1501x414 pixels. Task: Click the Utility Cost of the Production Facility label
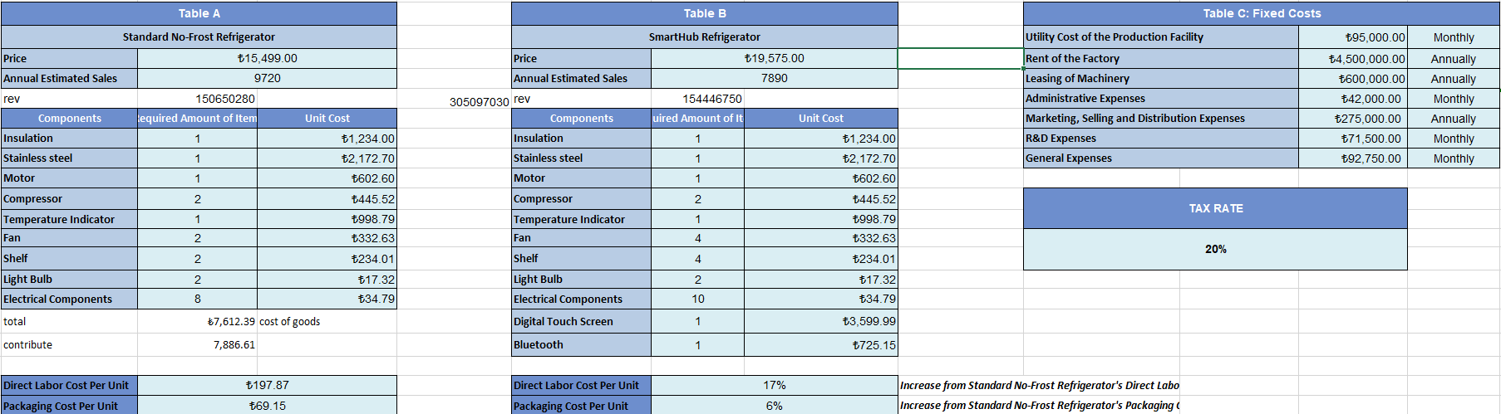tap(1160, 37)
